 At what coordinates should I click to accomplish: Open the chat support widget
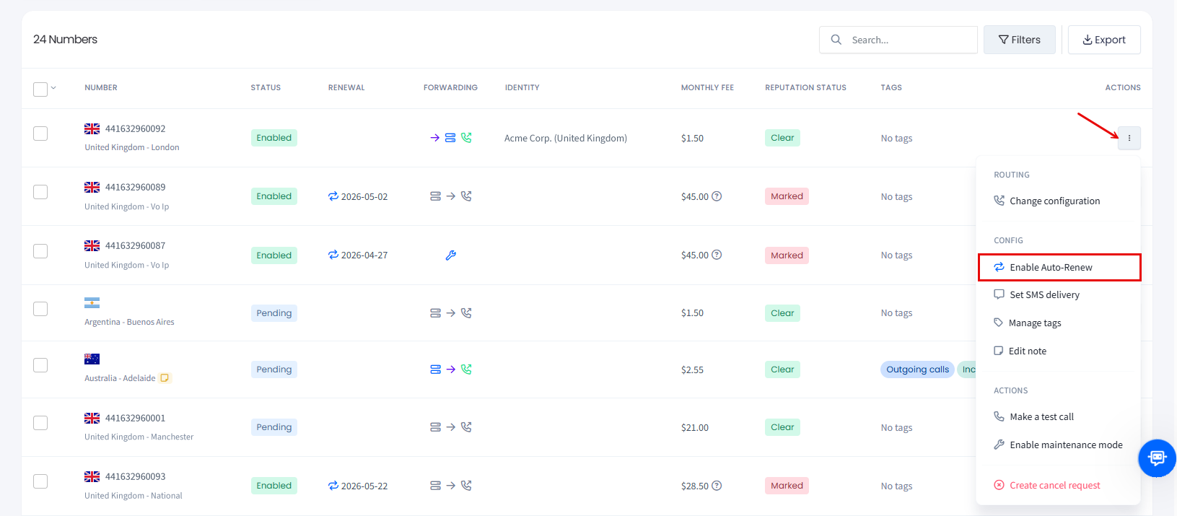[1157, 458]
